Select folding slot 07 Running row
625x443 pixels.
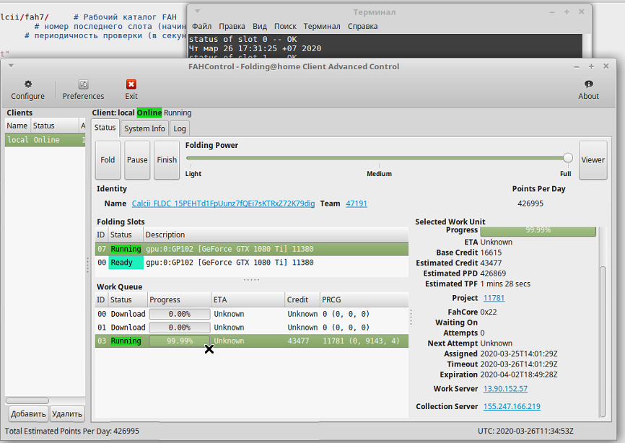click(x=252, y=249)
